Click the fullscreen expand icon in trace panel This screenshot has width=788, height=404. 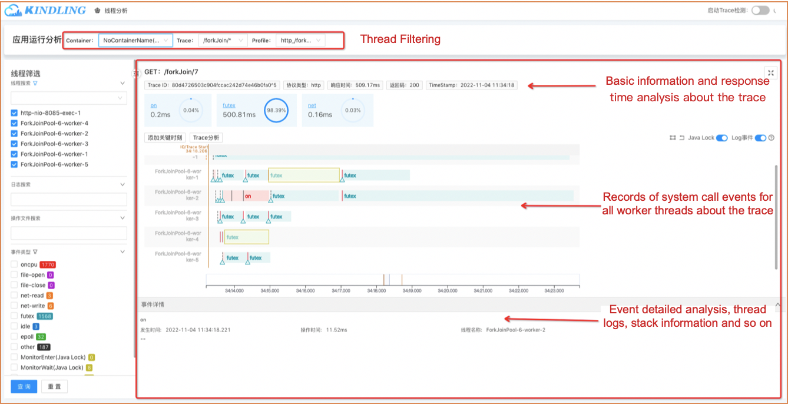770,72
